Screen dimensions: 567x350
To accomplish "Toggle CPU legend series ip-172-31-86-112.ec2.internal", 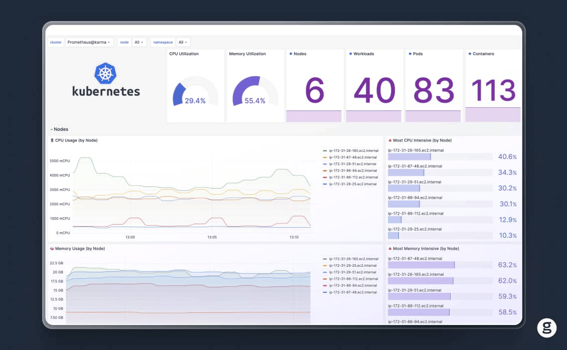I will [x=353, y=178].
